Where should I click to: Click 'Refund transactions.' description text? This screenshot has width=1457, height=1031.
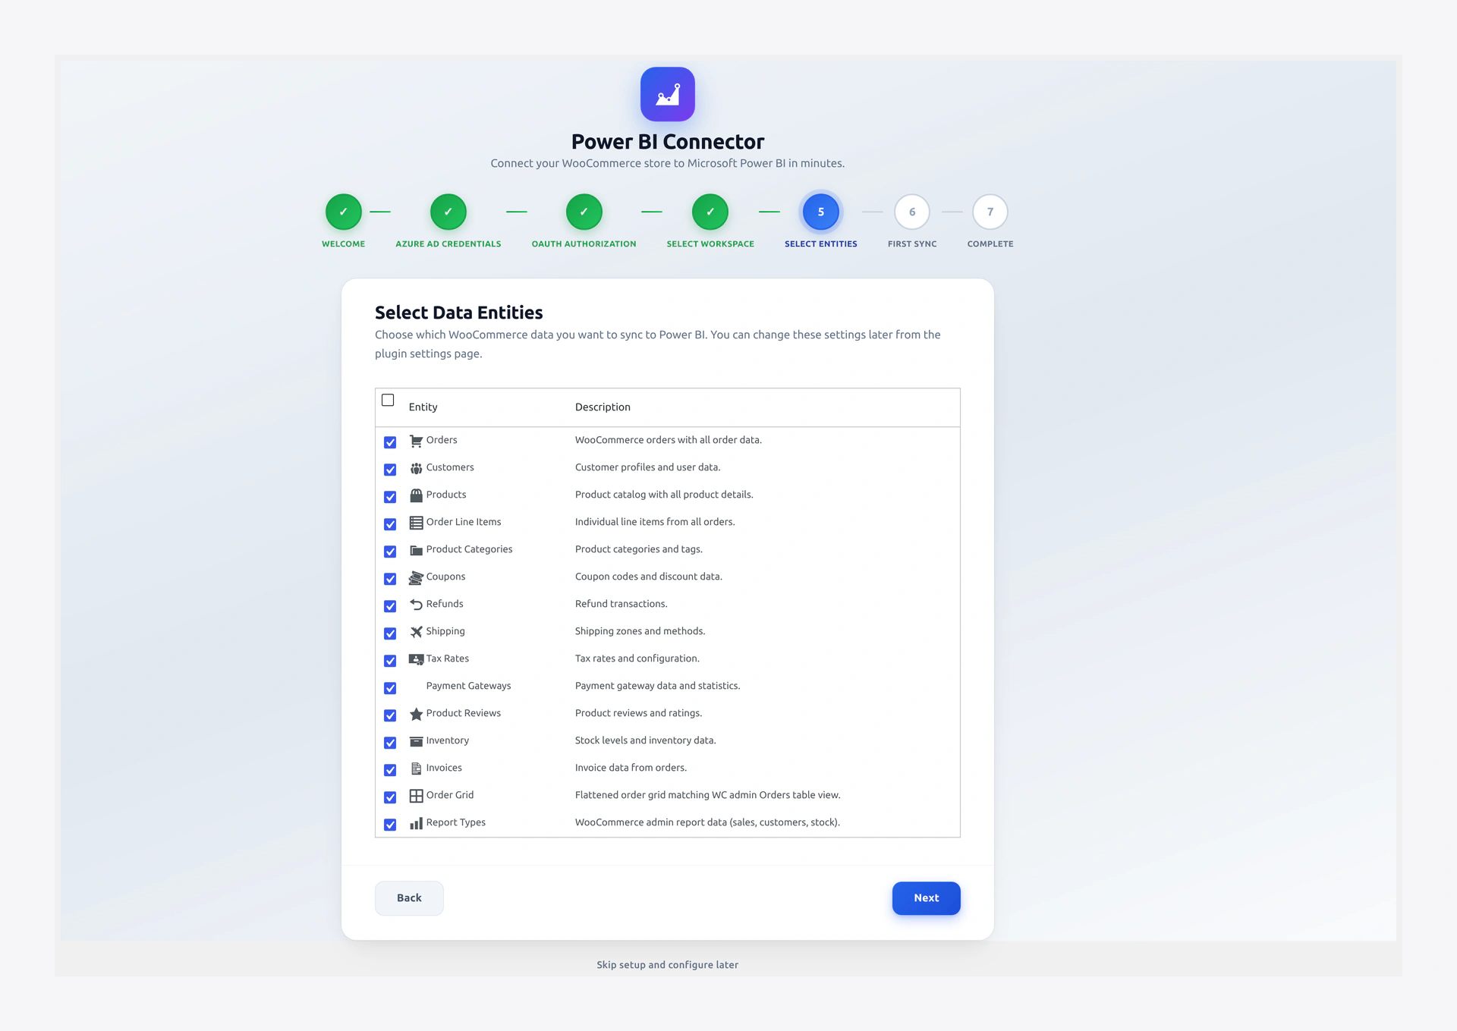tap(622, 604)
